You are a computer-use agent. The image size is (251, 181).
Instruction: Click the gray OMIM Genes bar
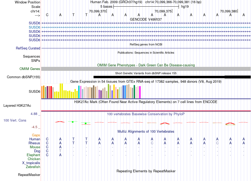coord(146,69)
